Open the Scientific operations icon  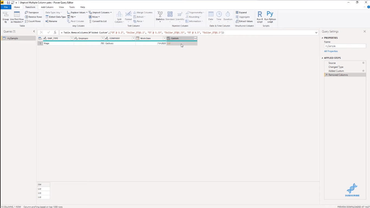pyautogui.click(x=180, y=16)
